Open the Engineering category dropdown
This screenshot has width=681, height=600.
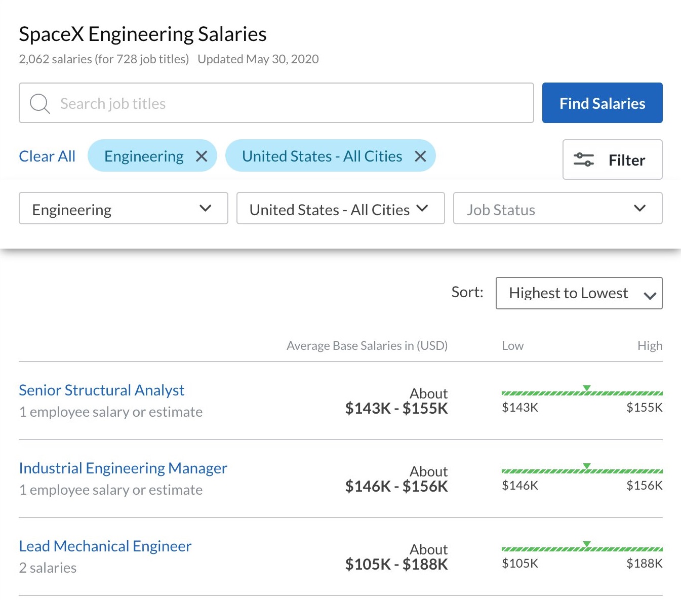coord(124,208)
